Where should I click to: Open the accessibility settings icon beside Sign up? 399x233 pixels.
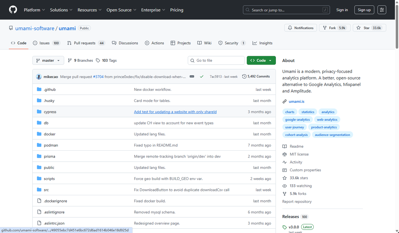pos(382,10)
